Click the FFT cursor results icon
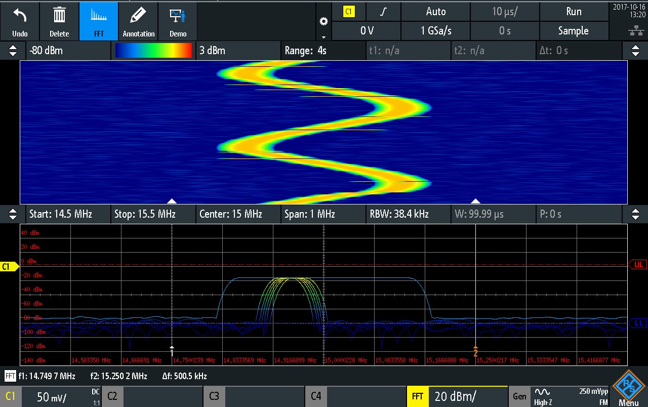Image resolution: width=648 pixels, height=407 pixels. [x=10, y=376]
